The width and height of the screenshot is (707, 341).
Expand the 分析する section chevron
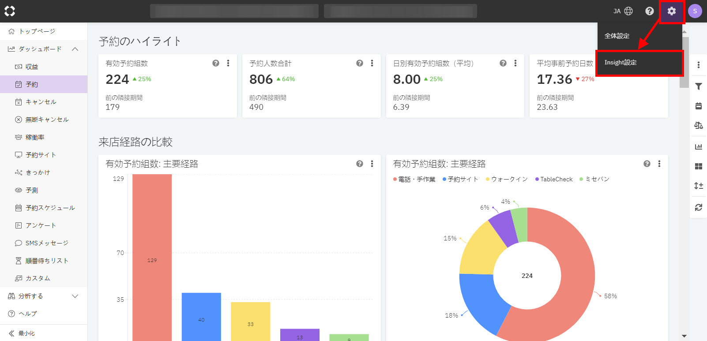click(x=75, y=296)
